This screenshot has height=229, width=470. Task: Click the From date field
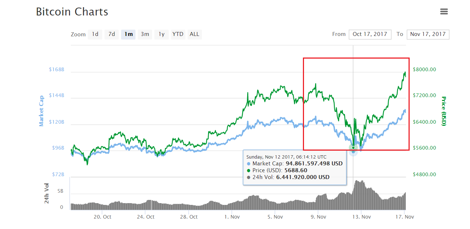(x=370, y=34)
